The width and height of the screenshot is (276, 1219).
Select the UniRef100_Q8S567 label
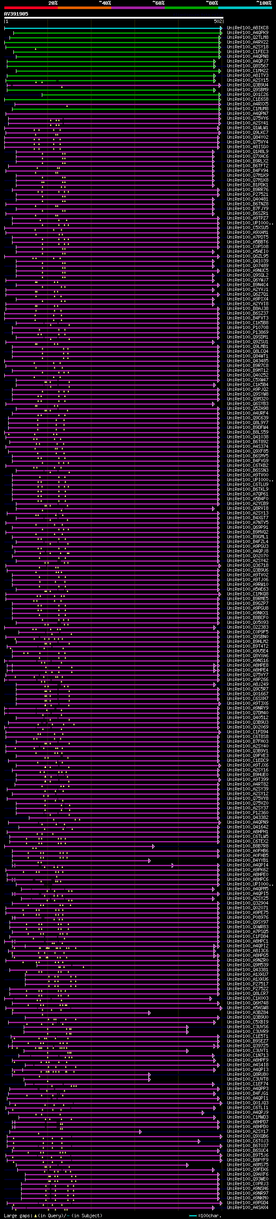point(248,66)
